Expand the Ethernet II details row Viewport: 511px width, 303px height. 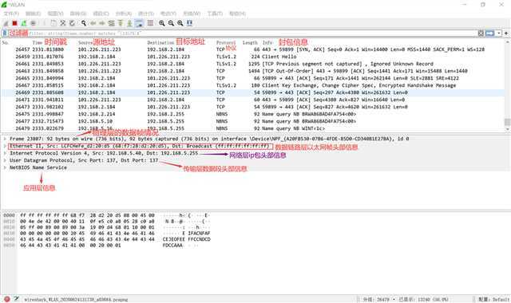click(5, 146)
